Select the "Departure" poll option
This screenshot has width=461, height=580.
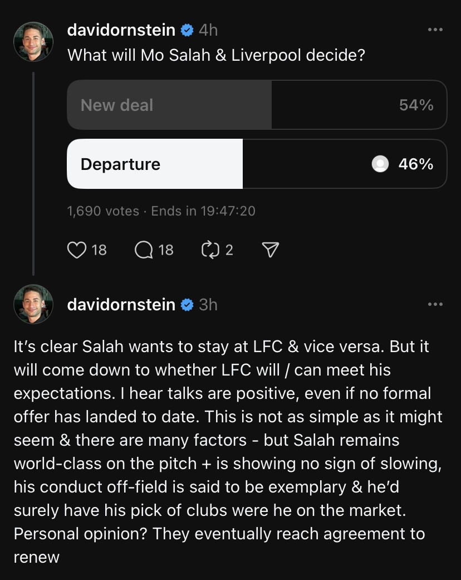(257, 164)
